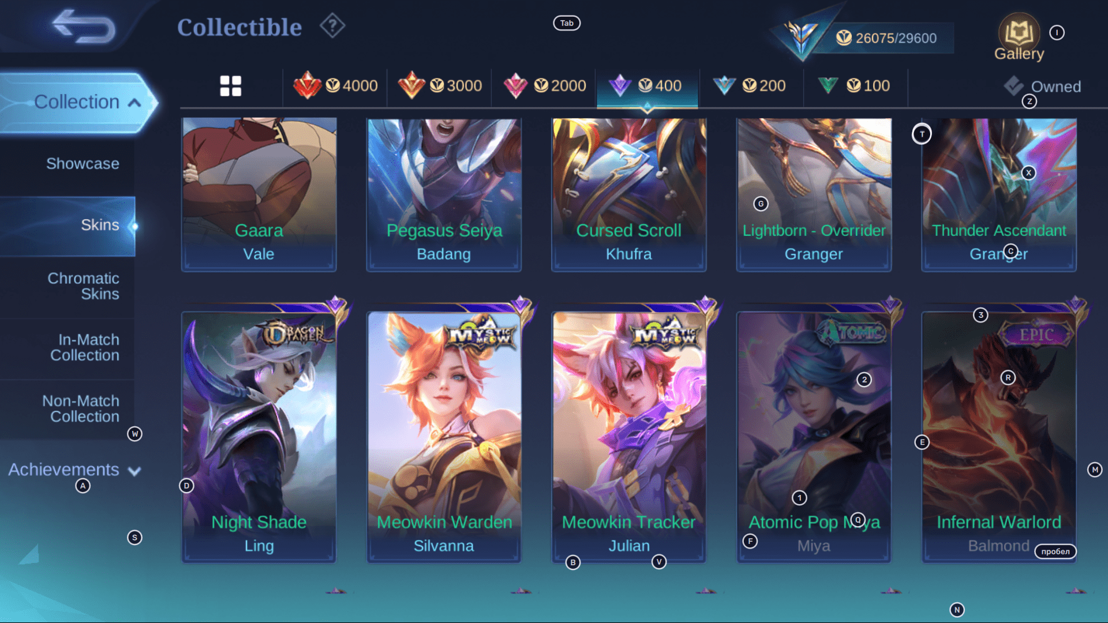Go to Chromatic Skins
The height and width of the screenshot is (623, 1108).
pyautogui.click(x=83, y=286)
